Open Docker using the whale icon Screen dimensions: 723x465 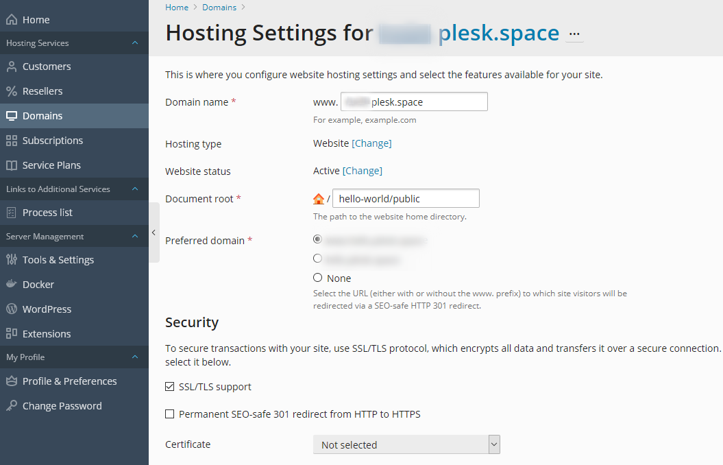[12, 284]
